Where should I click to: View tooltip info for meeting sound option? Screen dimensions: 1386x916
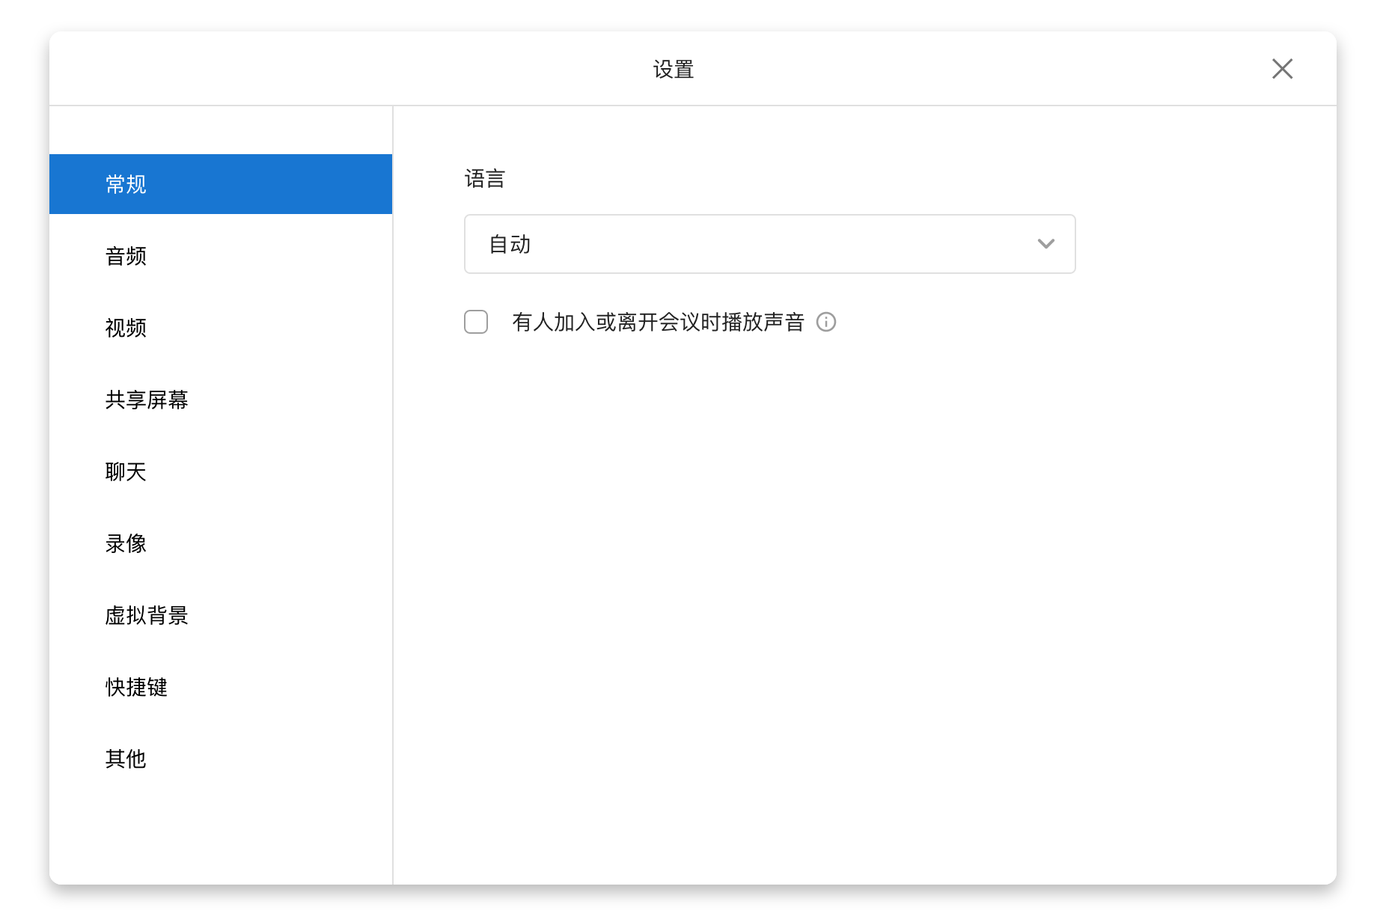tap(827, 322)
